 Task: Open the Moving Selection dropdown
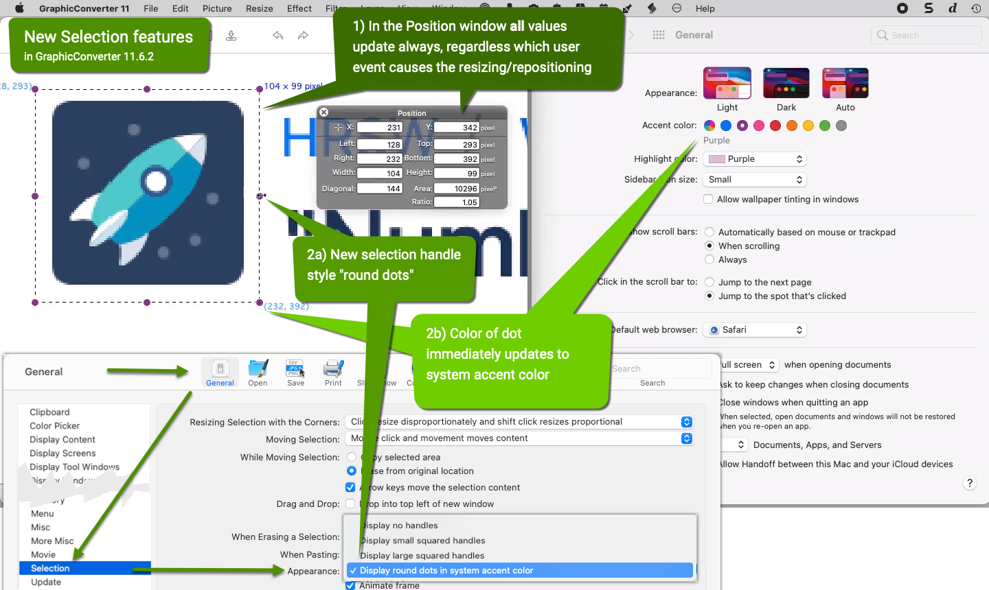click(520, 438)
